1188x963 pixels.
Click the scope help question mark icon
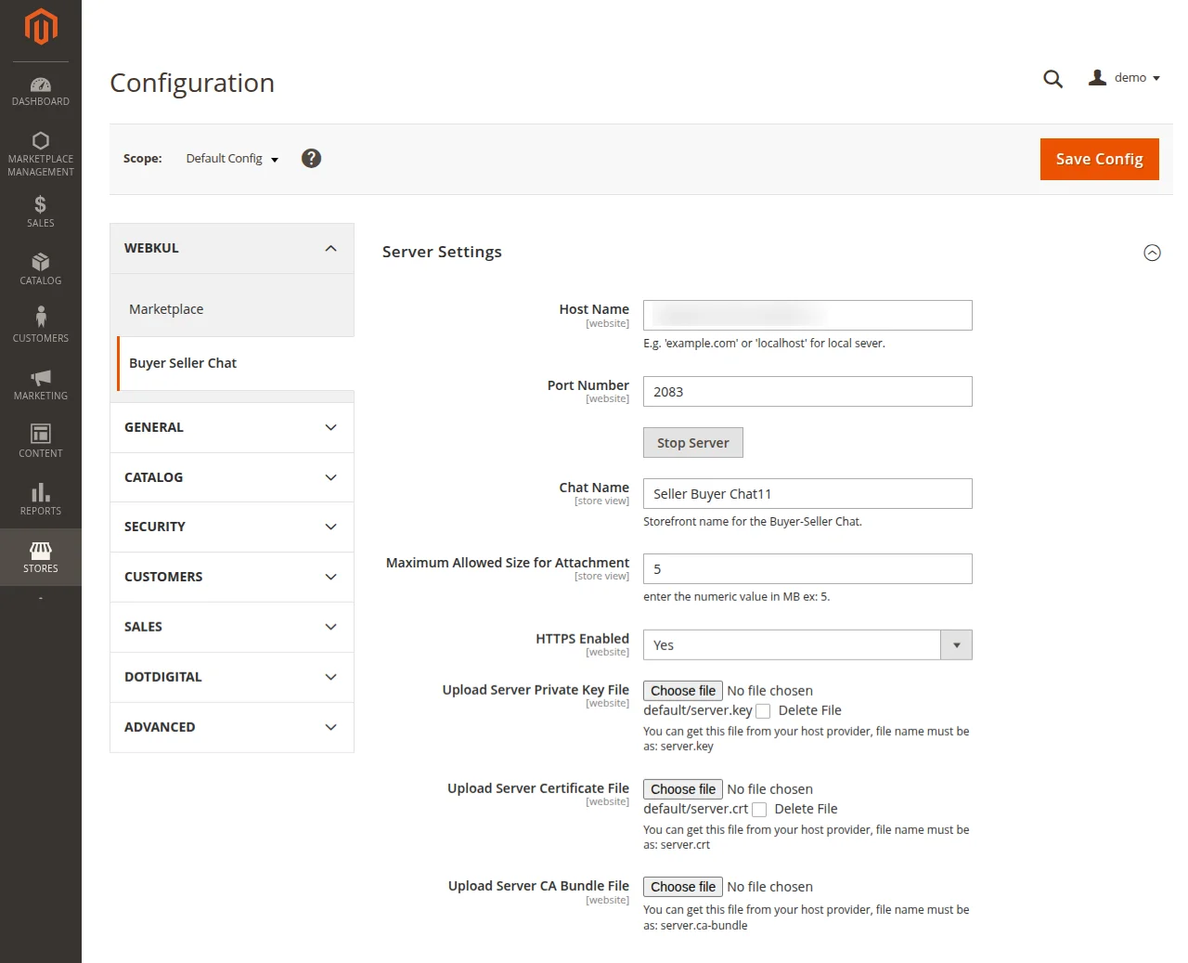click(311, 158)
